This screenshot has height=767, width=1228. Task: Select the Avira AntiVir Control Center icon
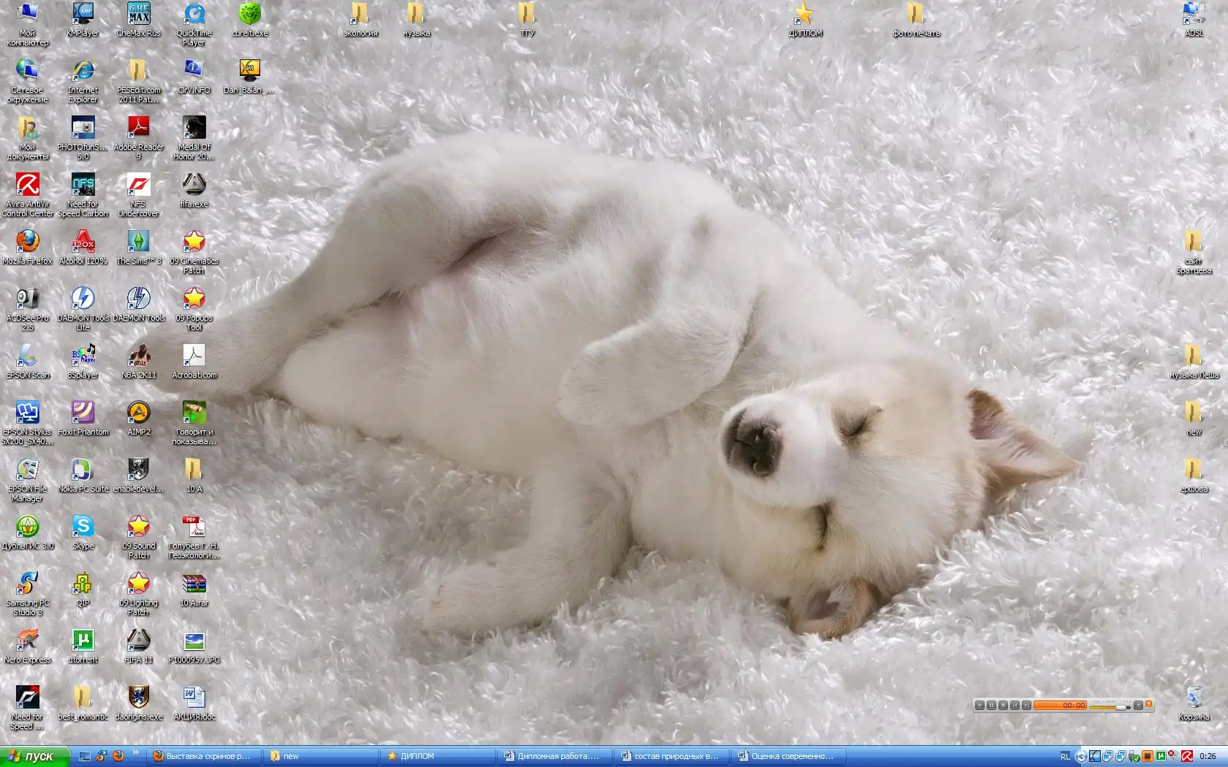27,185
